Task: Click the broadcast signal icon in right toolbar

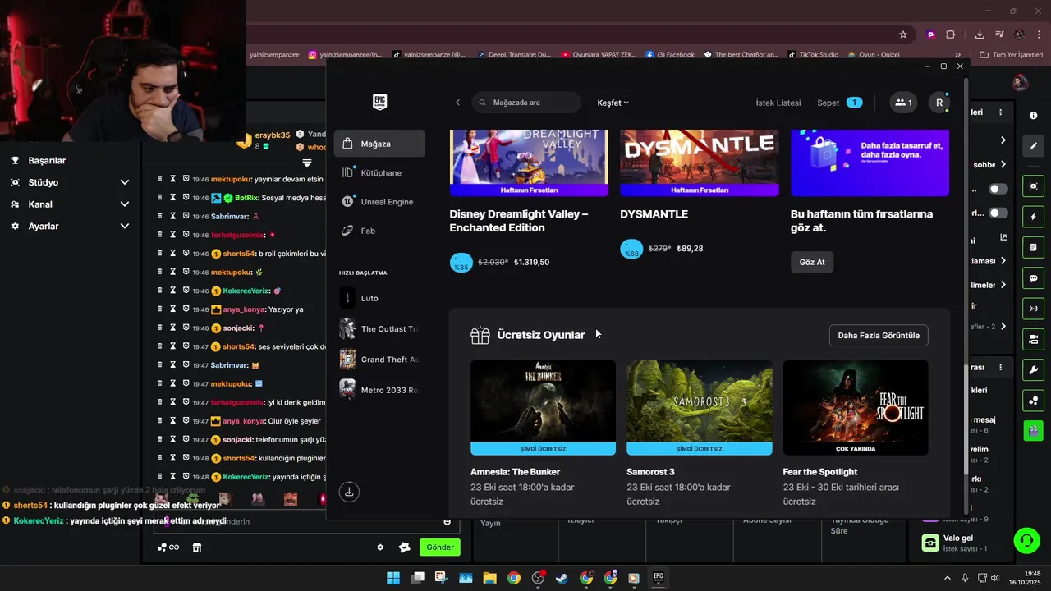Action: click(1034, 309)
